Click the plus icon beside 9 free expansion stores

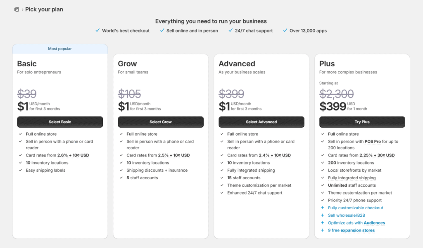pos(323,230)
